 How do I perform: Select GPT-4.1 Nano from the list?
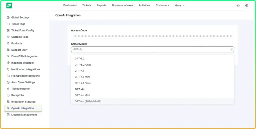pyautogui.click(x=152, y=83)
